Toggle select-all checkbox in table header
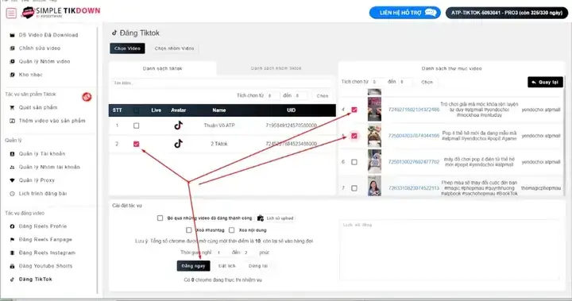 point(136,110)
